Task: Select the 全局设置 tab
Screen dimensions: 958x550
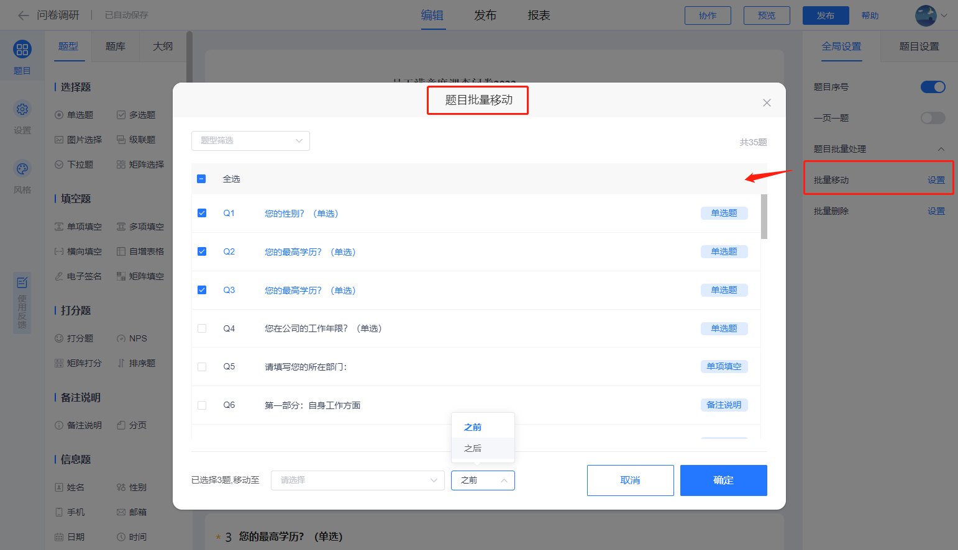Action: (841, 47)
